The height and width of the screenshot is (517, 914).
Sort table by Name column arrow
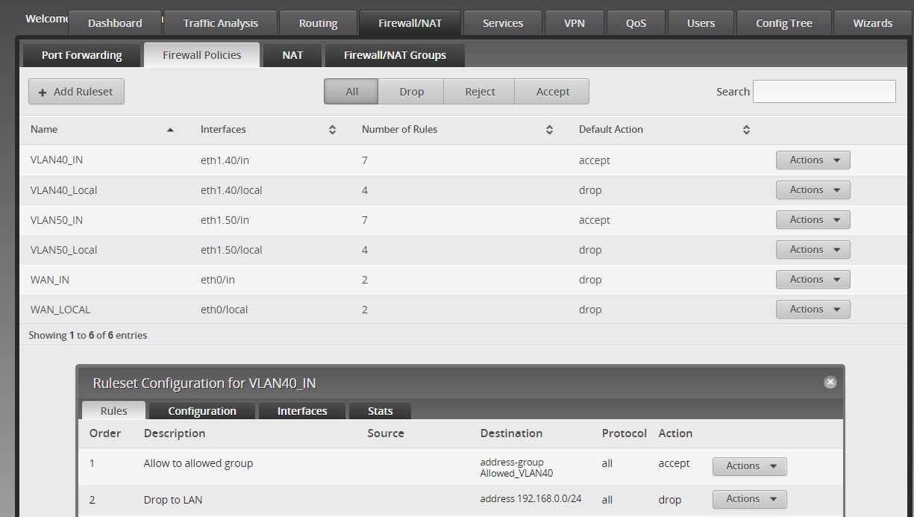[x=170, y=130]
